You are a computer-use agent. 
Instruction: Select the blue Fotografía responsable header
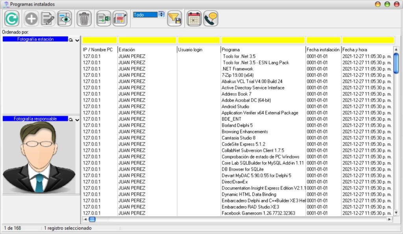(x=35, y=119)
